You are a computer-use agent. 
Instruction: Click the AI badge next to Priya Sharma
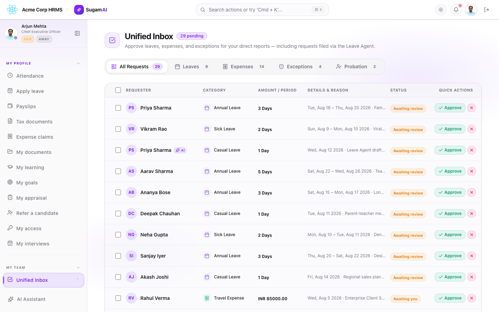pyautogui.click(x=180, y=150)
